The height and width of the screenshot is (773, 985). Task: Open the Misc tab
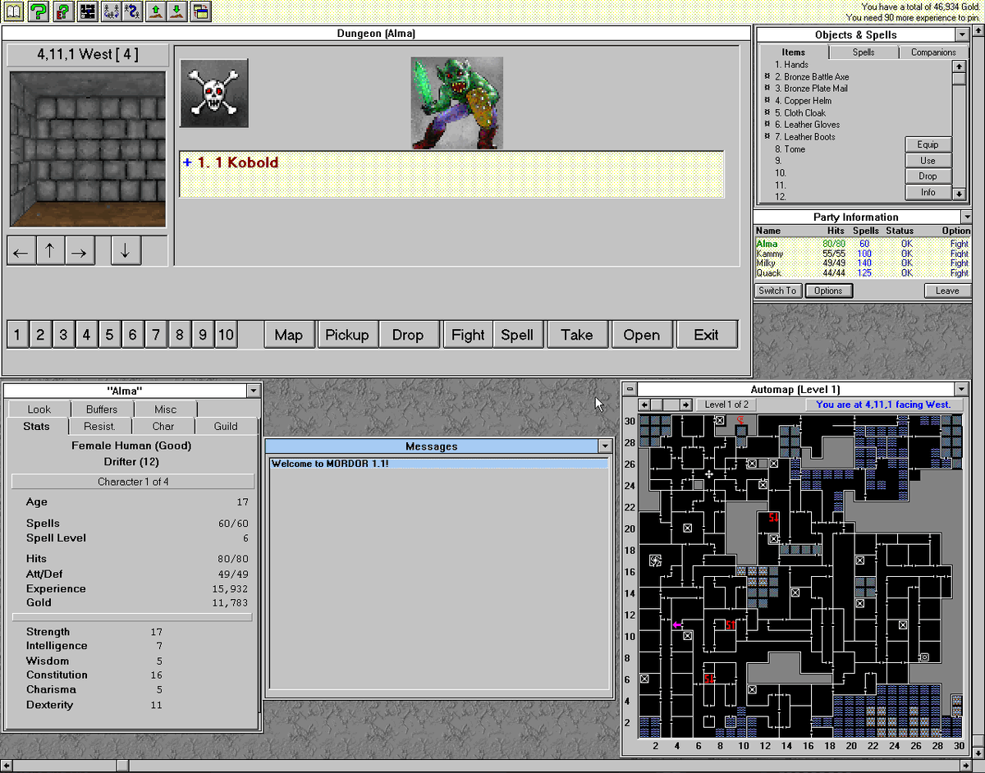click(165, 409)
